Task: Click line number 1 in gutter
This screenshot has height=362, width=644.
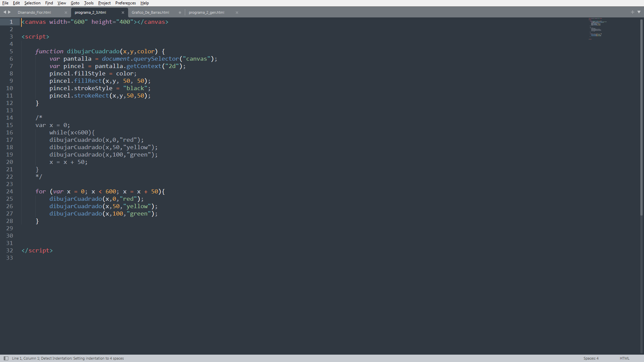Action: (x=11, y=22)
